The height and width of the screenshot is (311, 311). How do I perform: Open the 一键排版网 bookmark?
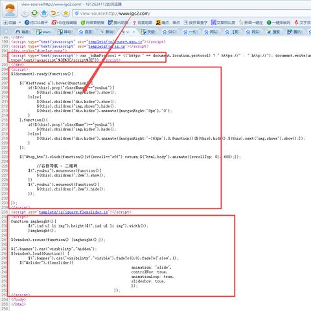pyautogui.click(x=279, y=23)
